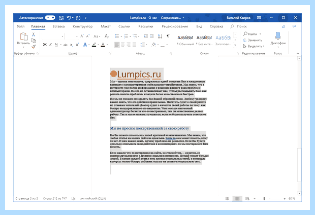The width and height of the screenshot is (315, 215).
Task: Click the Вставить paste icon
Action: pyautogui.click(x=24, y=37)
